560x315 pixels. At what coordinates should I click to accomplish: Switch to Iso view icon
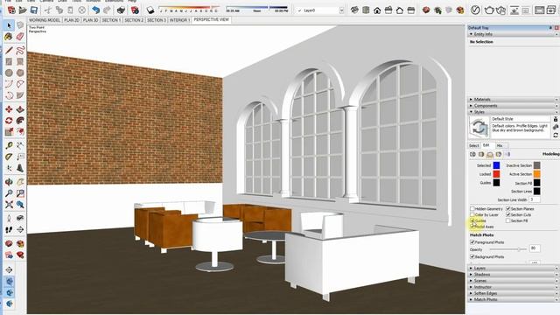pos(354,10)
